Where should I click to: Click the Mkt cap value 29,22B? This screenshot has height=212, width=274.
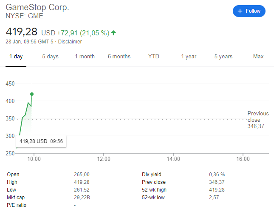[82, 198]
